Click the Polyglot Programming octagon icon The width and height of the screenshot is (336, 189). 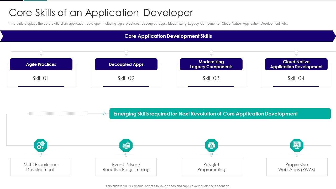(x=211, y=145)
